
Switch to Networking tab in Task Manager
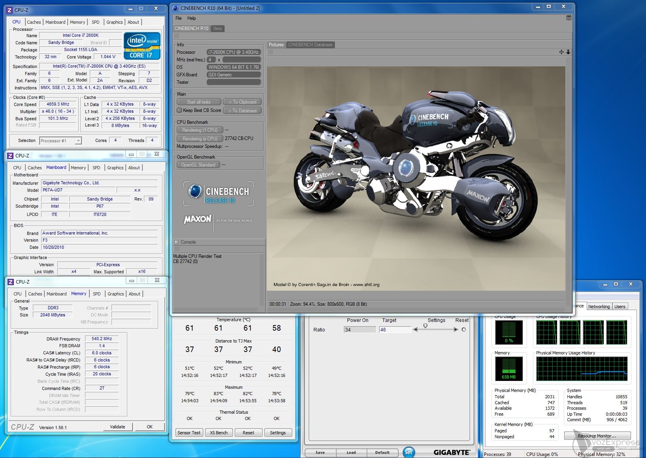[599, 307]
